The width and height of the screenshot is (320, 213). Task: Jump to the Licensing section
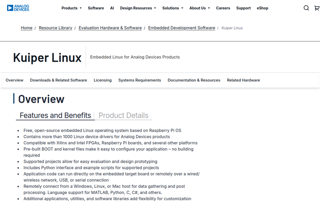click(x=103, y=80)
